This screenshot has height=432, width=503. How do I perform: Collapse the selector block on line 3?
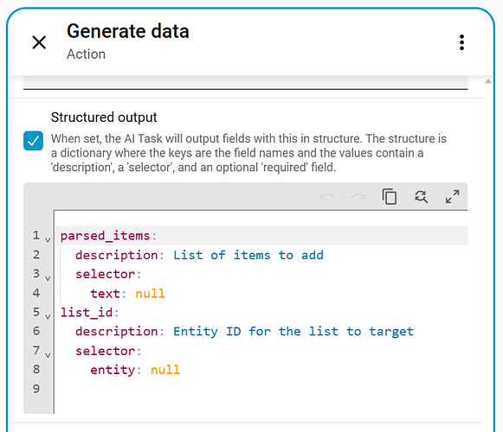point(48,278)
